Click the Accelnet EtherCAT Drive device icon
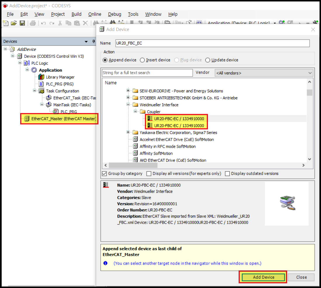Image resolution: width=321 pixels, height=288 pixels. [135, 139]
